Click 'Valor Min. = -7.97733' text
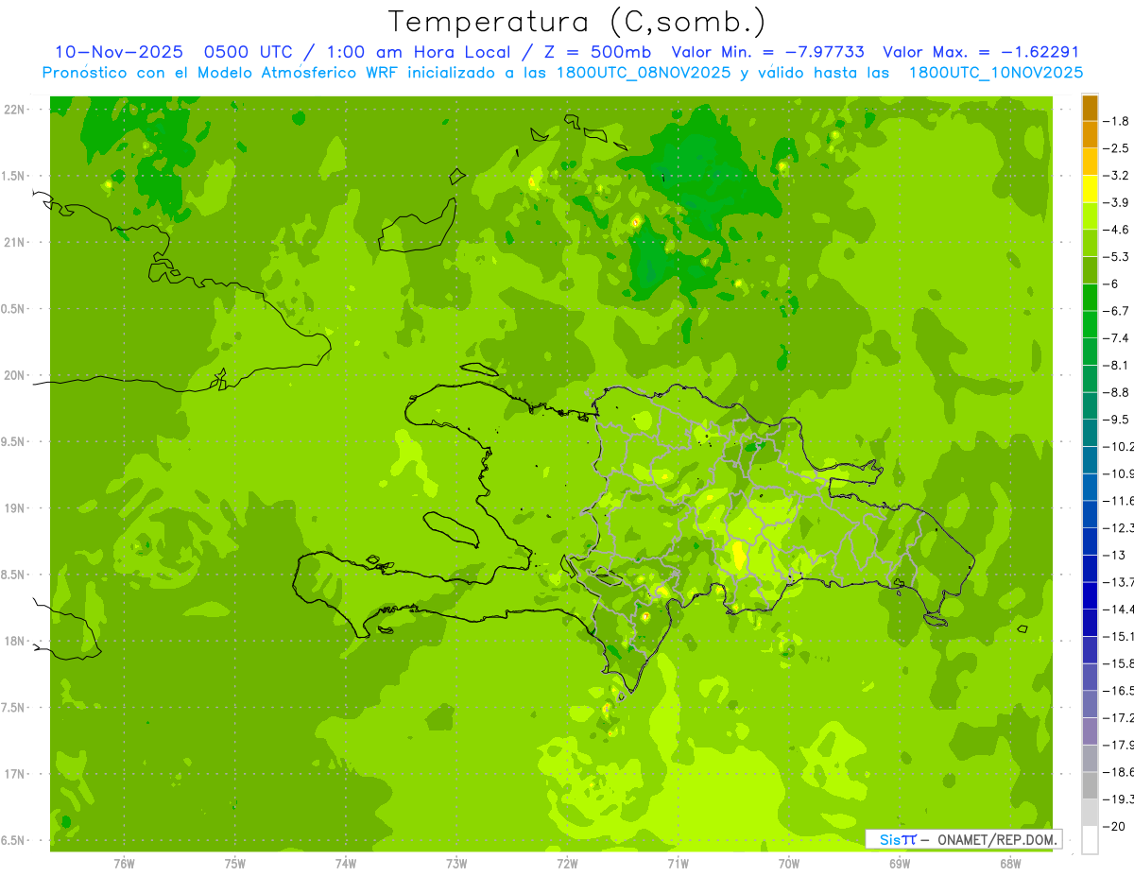This screenshot has width=1134, height=876. (x=766, y=52)
